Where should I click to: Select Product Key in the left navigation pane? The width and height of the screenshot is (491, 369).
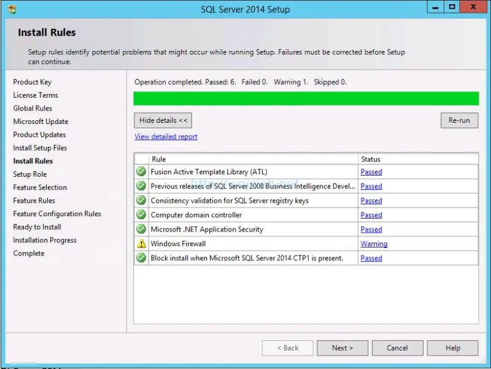[32, 82]
